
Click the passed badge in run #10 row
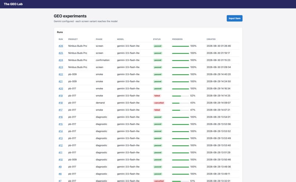158,160
